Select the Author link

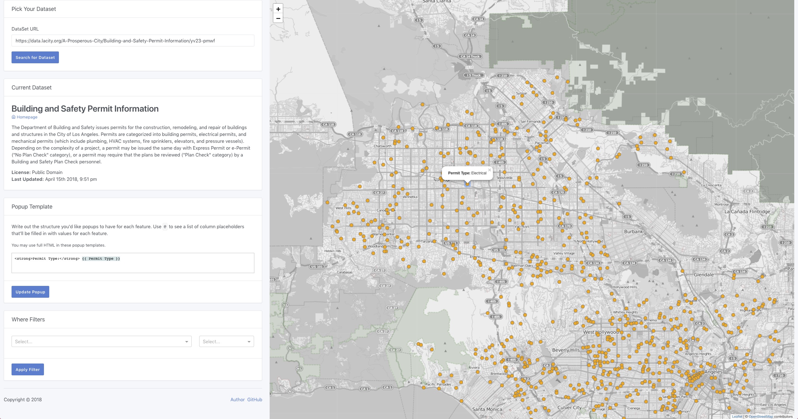238,399
